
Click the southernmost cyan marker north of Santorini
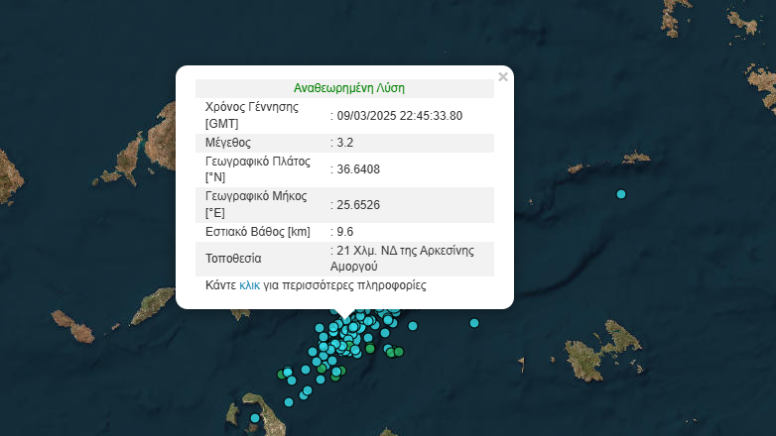pyautogui.click(x=289, y=401)
